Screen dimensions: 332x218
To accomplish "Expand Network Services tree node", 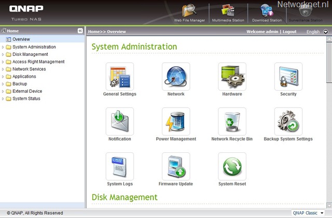I will pos(3,69).
